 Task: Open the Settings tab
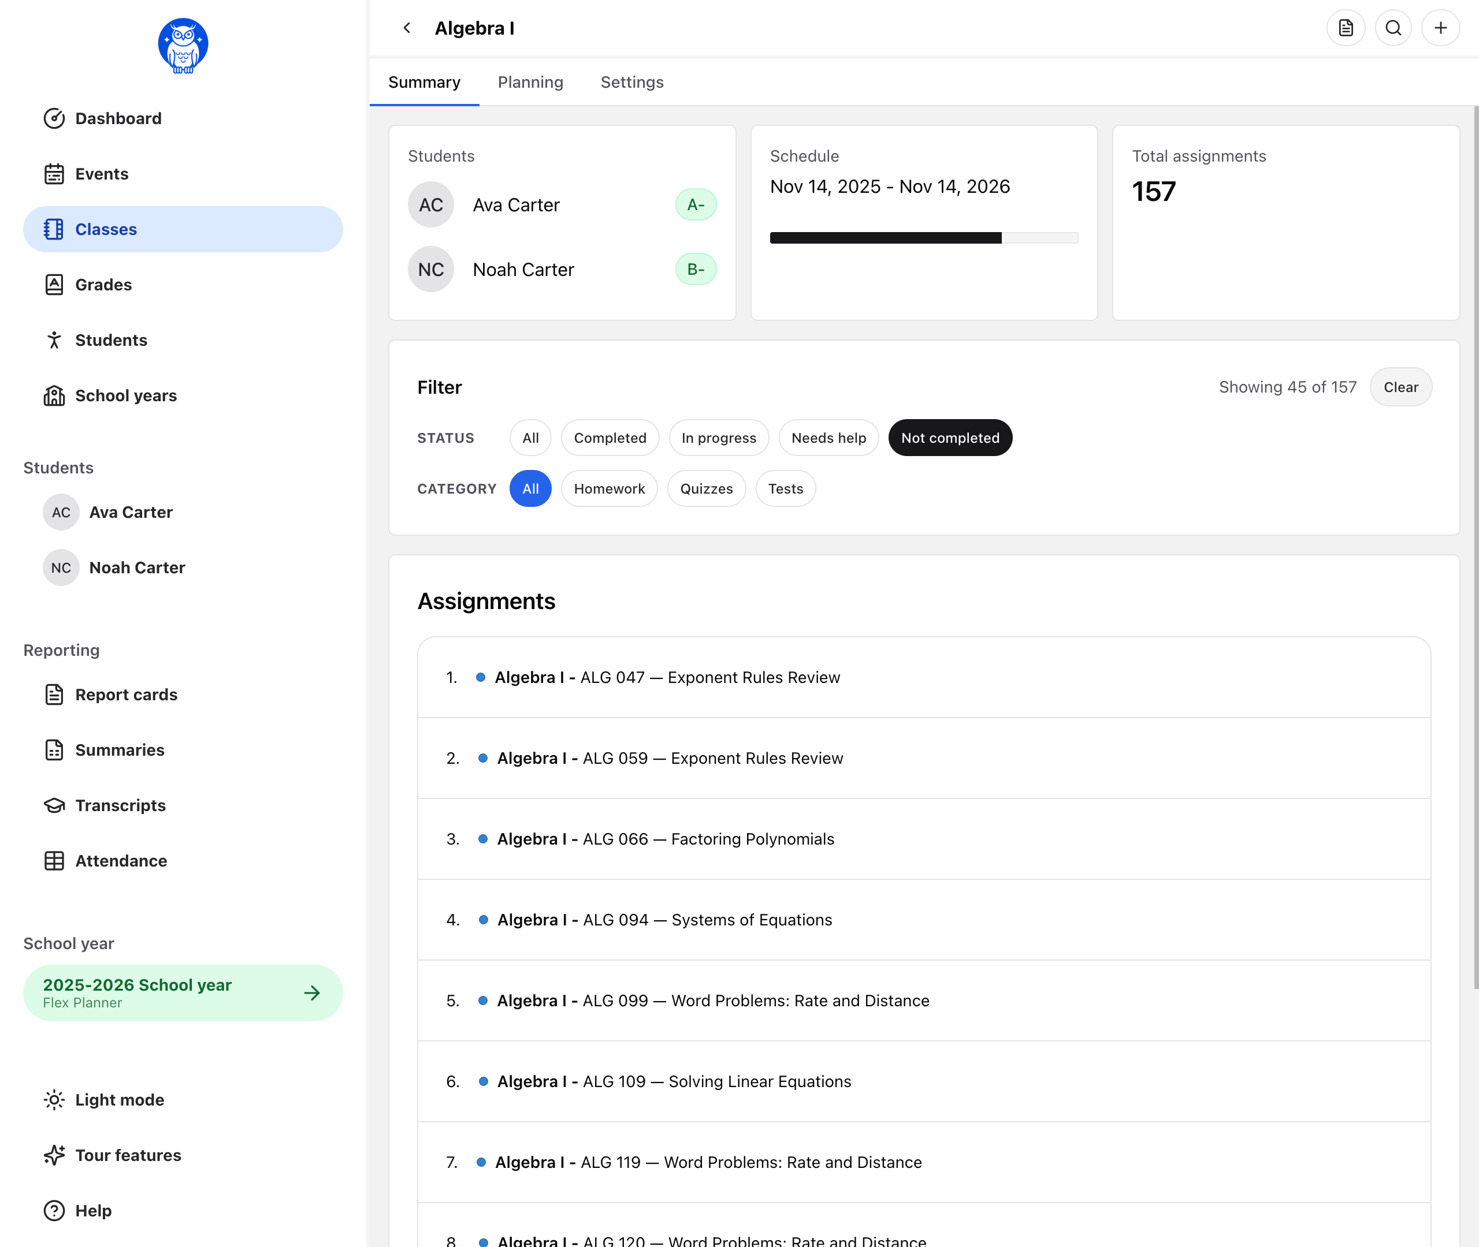(633, 82)
